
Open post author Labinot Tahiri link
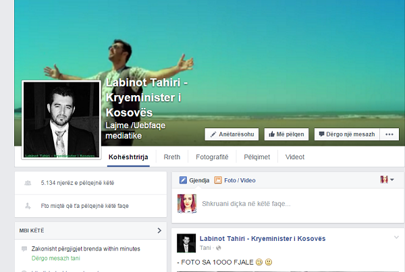263,239
